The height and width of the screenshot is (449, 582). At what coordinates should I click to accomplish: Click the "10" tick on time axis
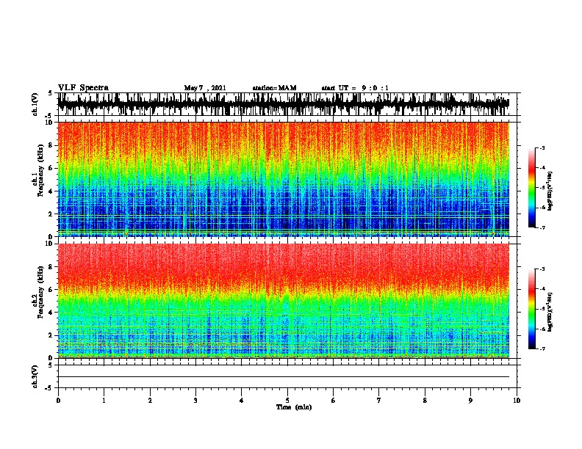pyautogui.click(x=517, y=401)
